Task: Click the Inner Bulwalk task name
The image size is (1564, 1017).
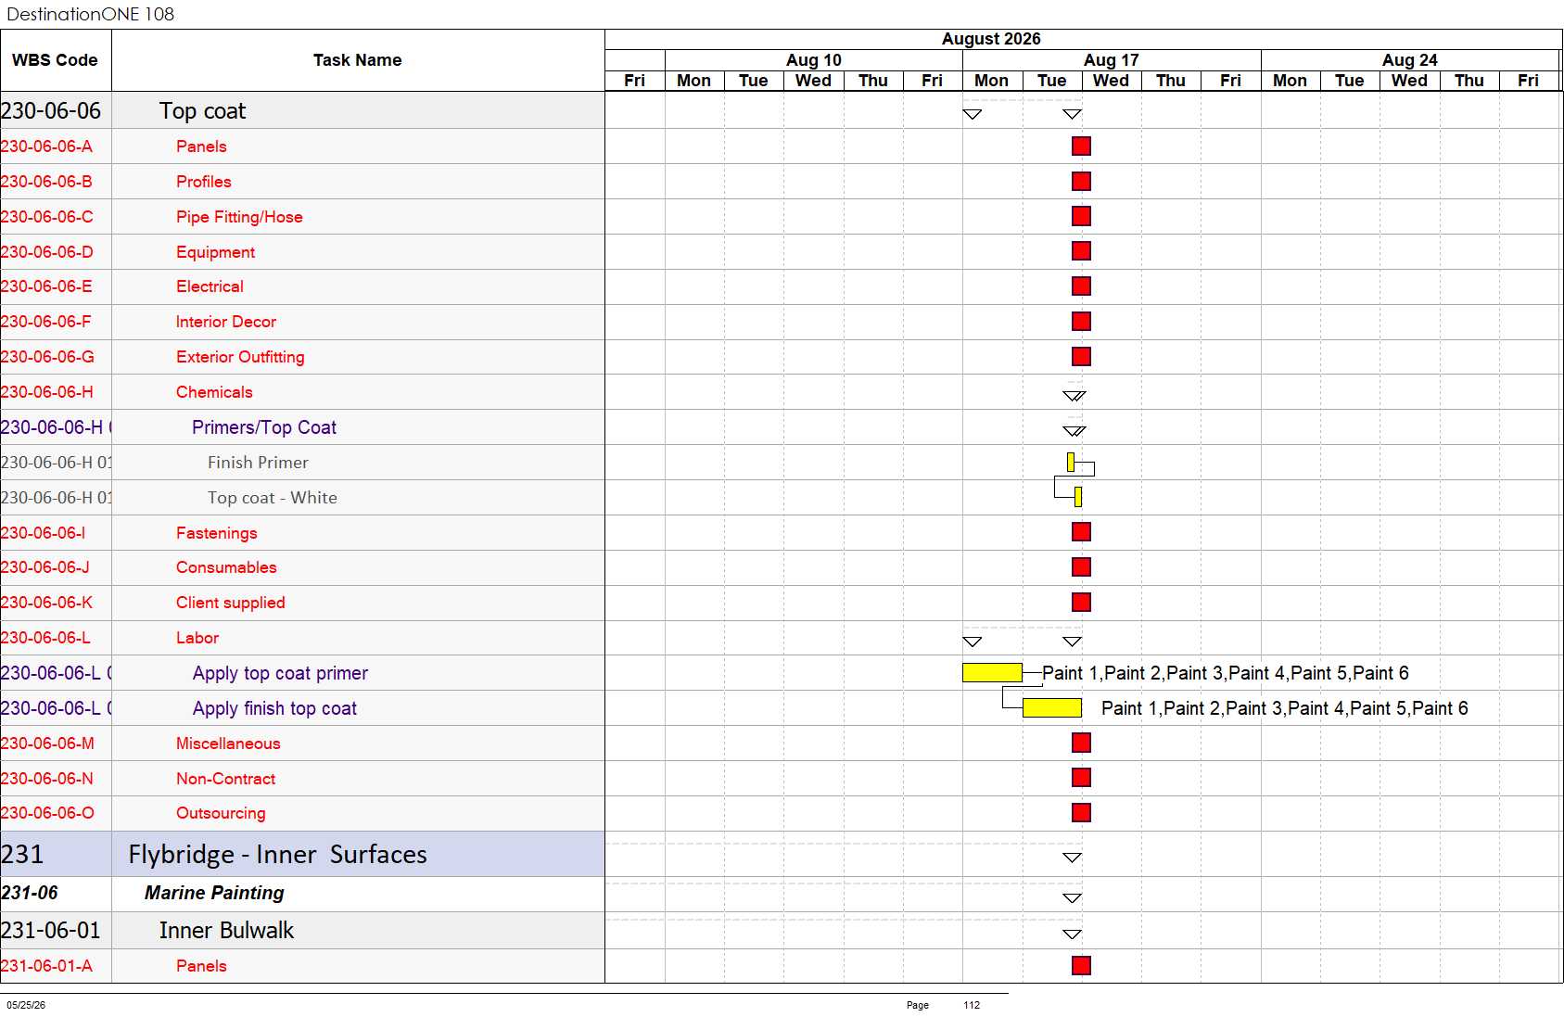Action: click(x=226, y=930)
